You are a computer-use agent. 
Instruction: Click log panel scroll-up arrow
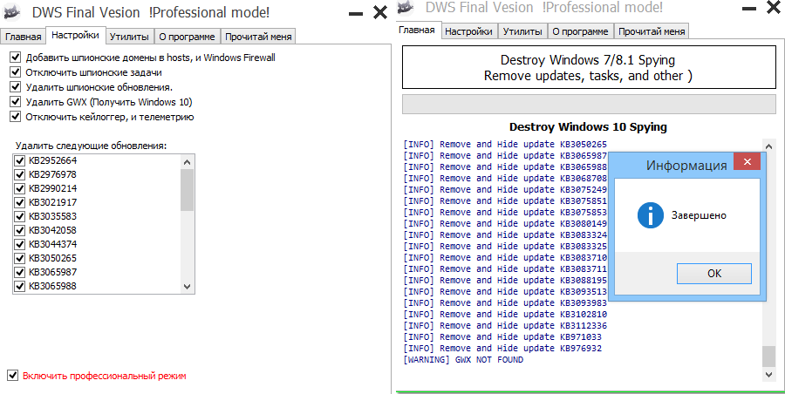[769, 146]
